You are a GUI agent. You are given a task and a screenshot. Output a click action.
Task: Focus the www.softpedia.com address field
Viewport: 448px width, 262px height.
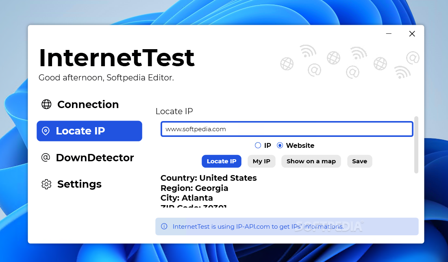point(287,129)
